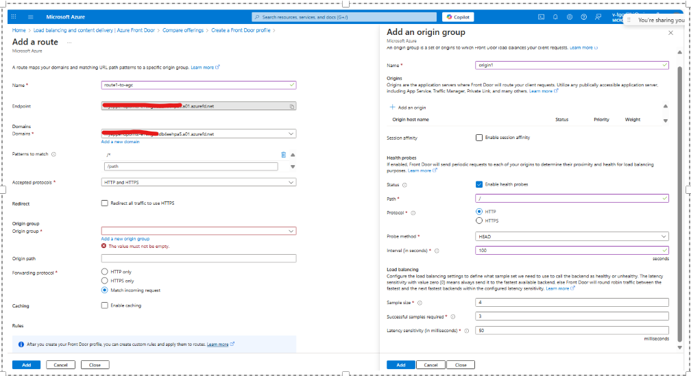The image size is (691, 376).
Task: Show info for Patterns to match
Action: click(x=53, y=154)
